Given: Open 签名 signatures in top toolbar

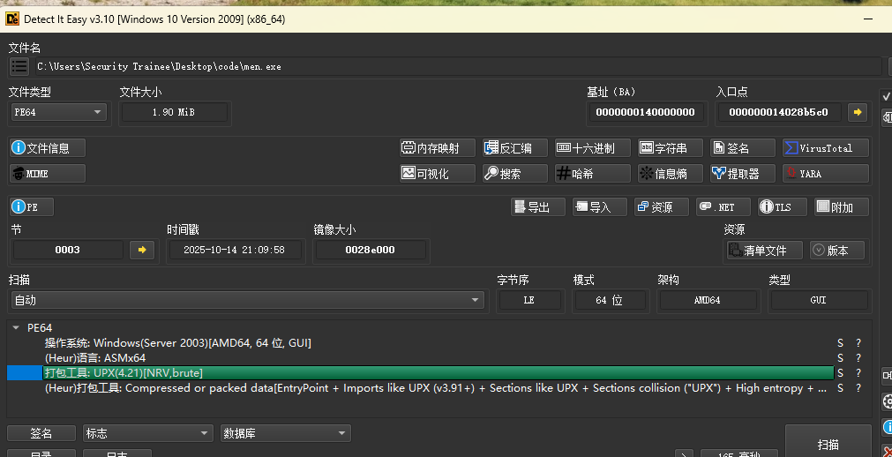Looking at the screenshot, I should pyautogui.click(x=743, y=148).
